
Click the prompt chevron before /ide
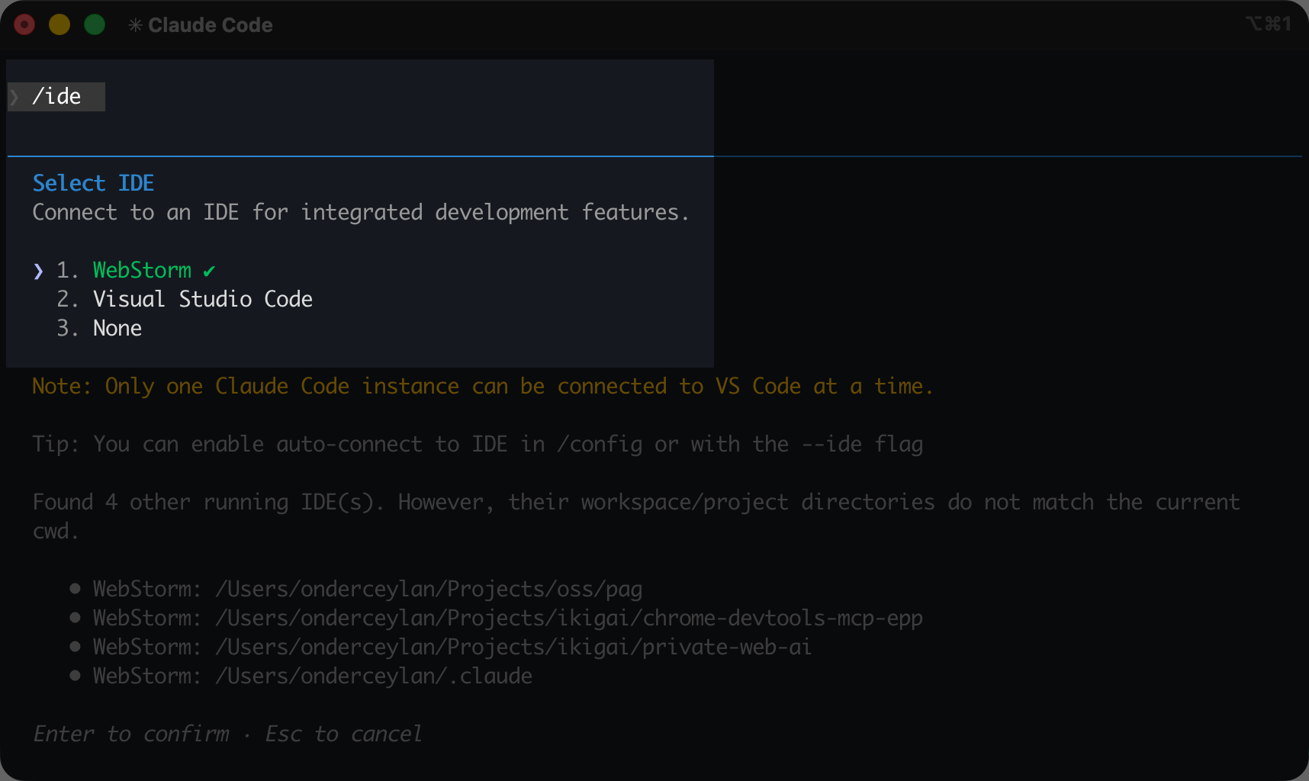pos(13,96)
